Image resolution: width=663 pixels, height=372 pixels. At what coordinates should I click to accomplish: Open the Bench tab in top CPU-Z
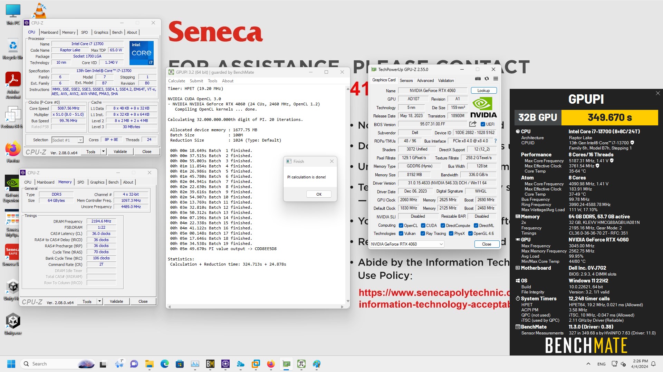tap(117, 32)
